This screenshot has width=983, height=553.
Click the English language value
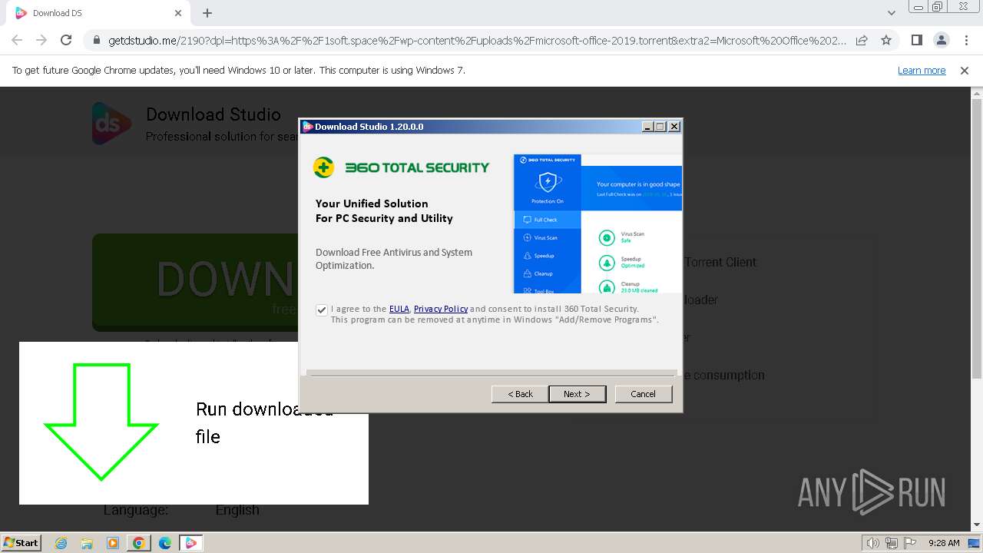[237, 510]
